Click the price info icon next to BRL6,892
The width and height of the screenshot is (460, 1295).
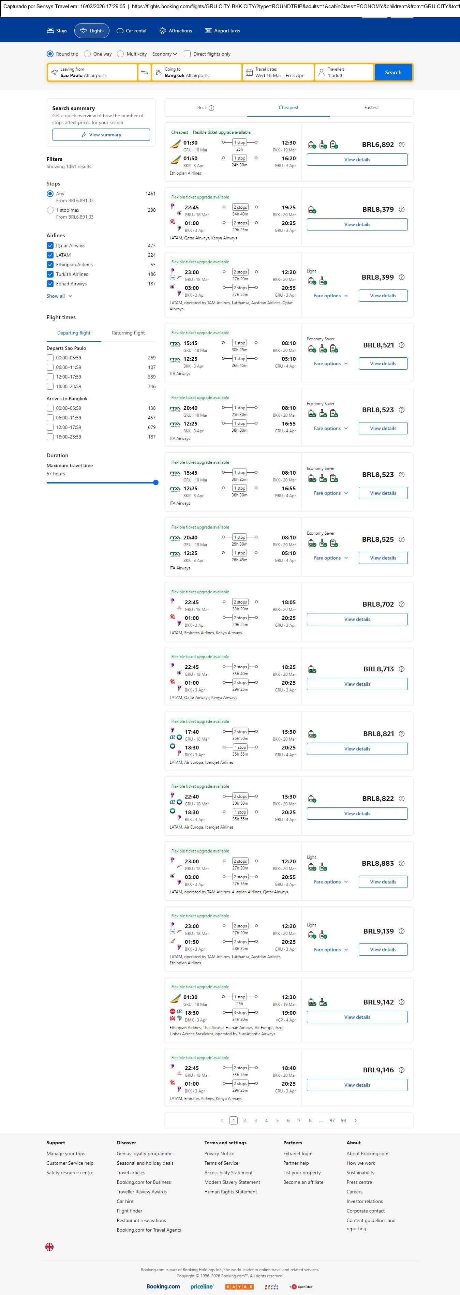click(x=402, y=145)
